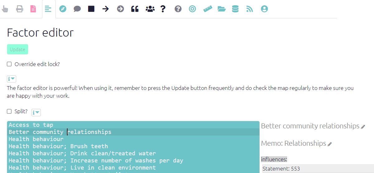The width and height of the screenshot is (374, 173).
Task: Open the folder icon tab
Action: pyautogui.click(x=221, y=9)
